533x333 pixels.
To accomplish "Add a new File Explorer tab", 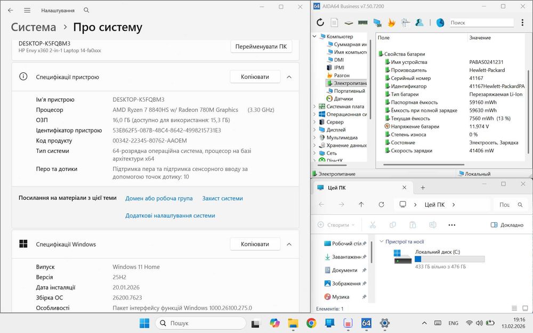I will click(x=423, y=188).
